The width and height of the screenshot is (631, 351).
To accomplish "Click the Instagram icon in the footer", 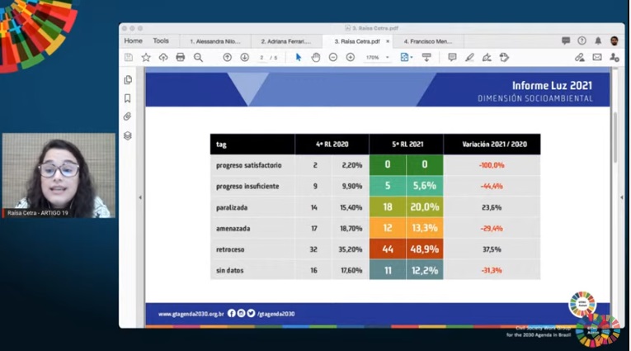I will coord(242,313).
